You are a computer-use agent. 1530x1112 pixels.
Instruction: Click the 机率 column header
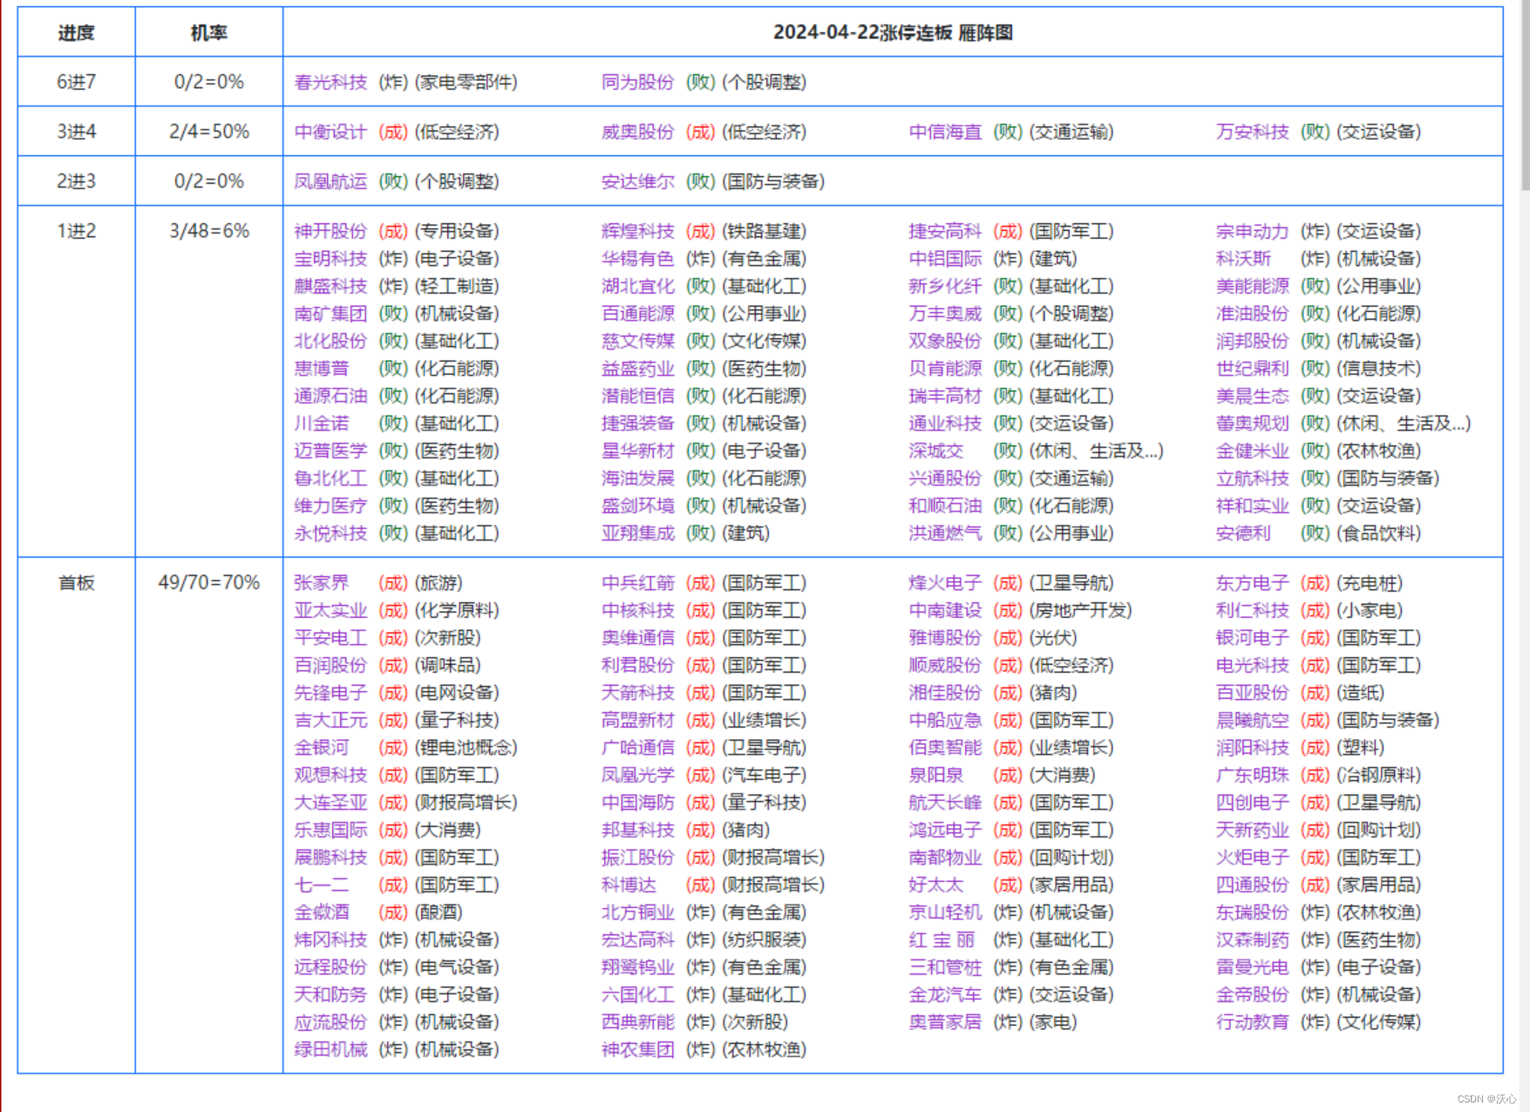click(208, 33)
